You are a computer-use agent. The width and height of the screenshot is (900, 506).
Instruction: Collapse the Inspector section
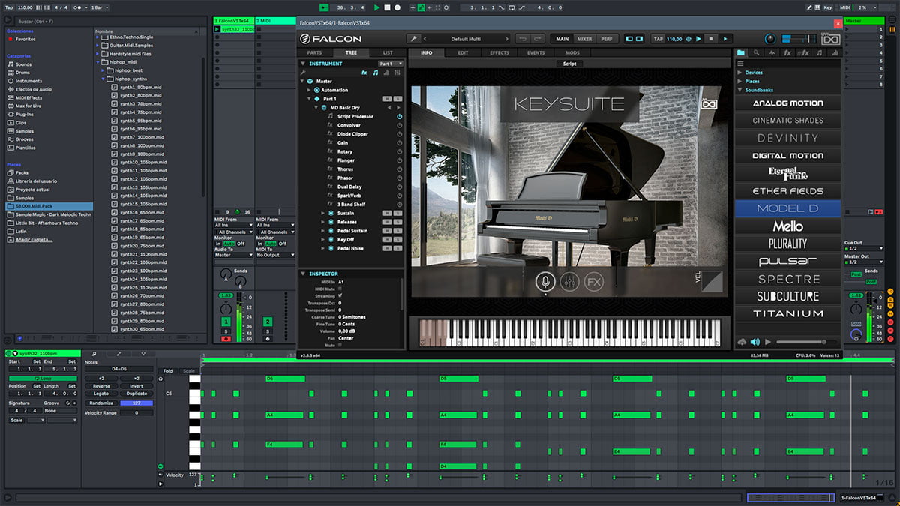(x=304, y=274)
